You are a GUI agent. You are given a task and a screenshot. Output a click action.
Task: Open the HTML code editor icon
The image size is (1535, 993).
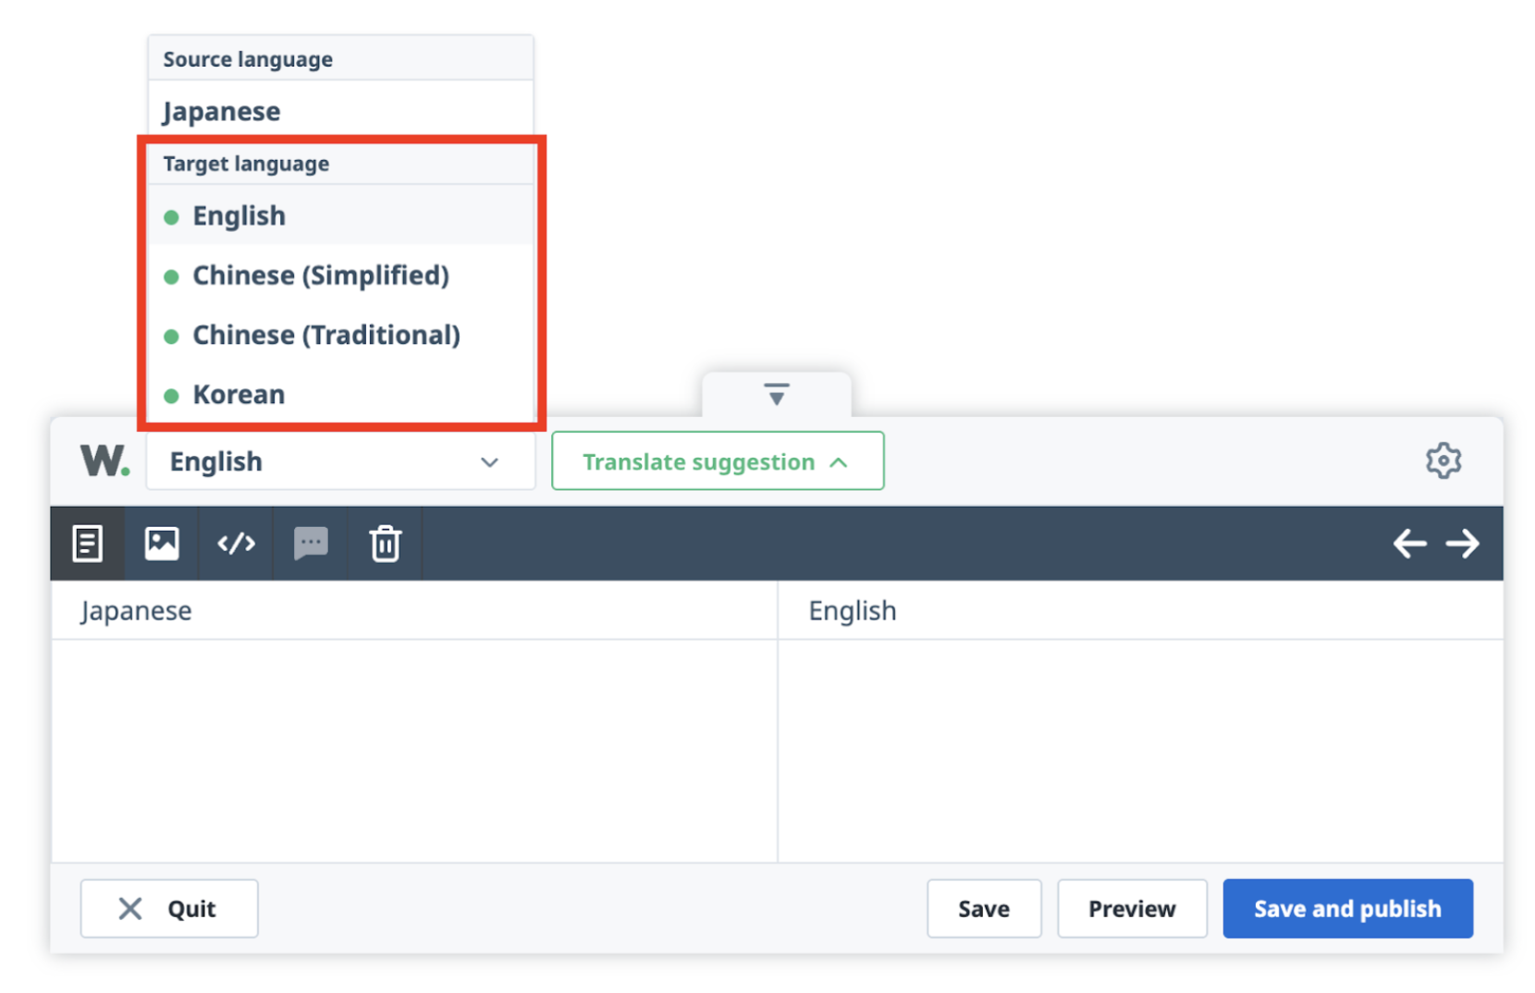[236, 544]
